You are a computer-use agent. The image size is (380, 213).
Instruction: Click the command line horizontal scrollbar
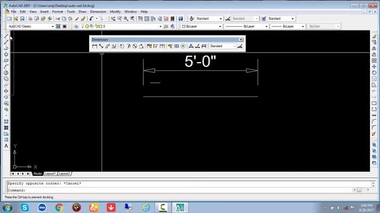pyautogui.click(x=361, y=191)
